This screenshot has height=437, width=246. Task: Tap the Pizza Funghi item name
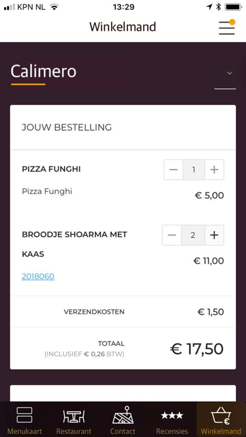51,169
